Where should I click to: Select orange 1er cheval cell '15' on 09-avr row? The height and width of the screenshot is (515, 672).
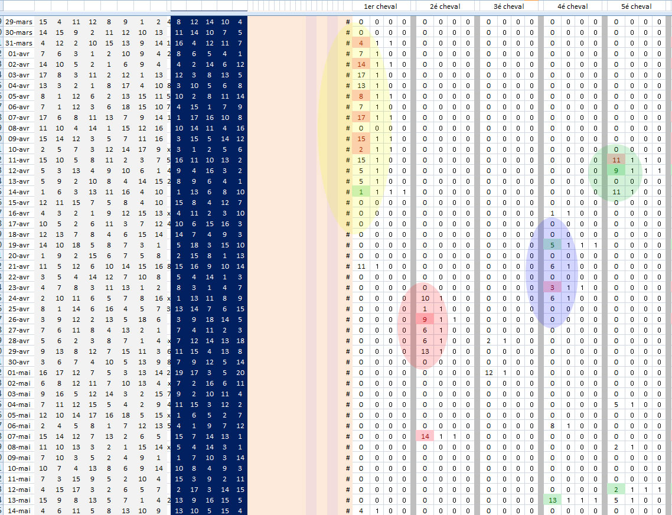[361, 139]
